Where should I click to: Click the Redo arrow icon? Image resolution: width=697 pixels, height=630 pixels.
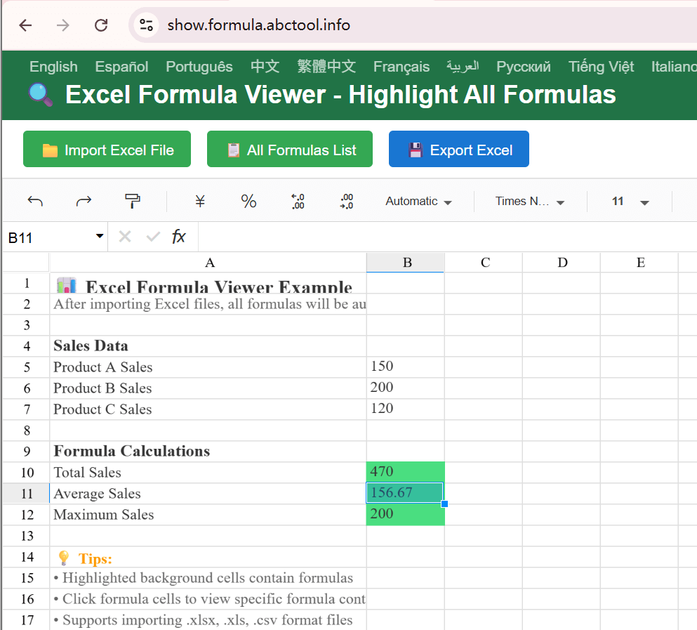pos(84,201)
